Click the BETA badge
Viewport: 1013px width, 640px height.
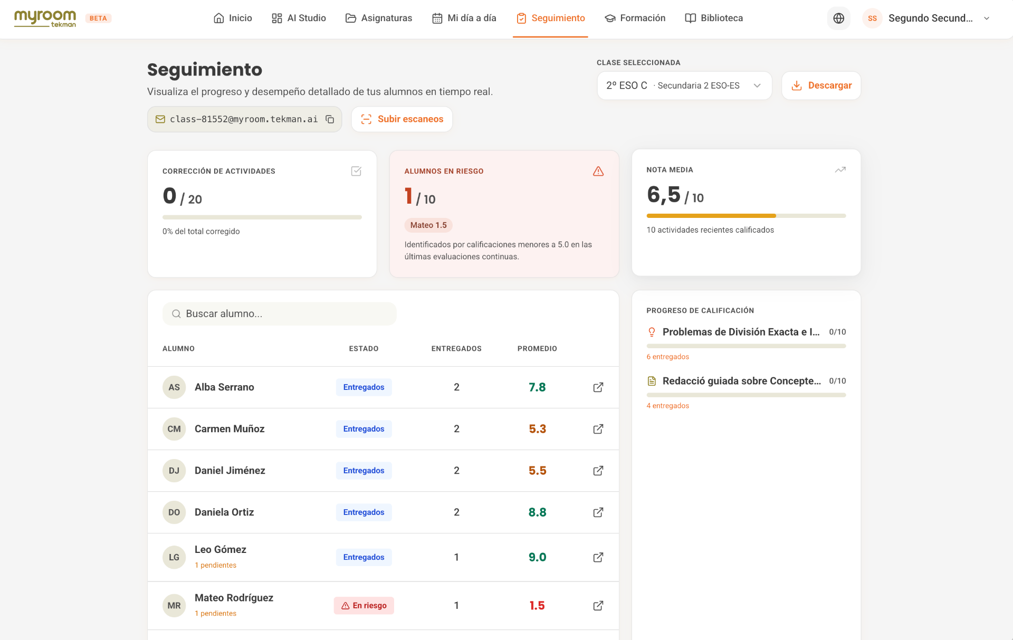click(98, 18)
